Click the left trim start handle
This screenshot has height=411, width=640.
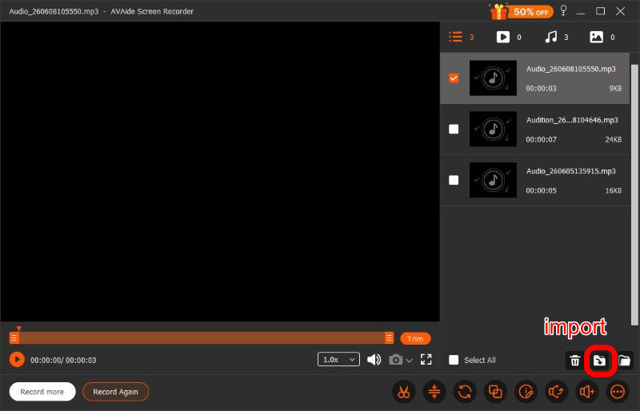click(x=14, y=338)
